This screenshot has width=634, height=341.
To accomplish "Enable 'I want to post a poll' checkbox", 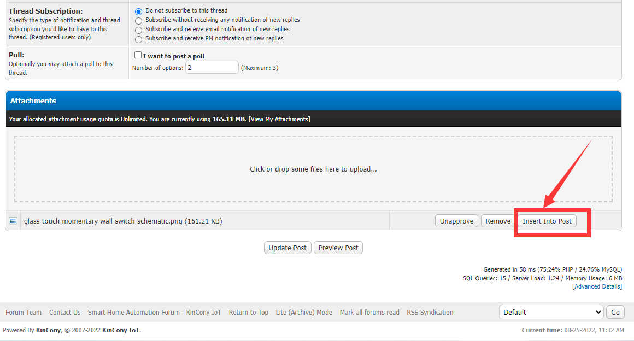I will [138, 55].
